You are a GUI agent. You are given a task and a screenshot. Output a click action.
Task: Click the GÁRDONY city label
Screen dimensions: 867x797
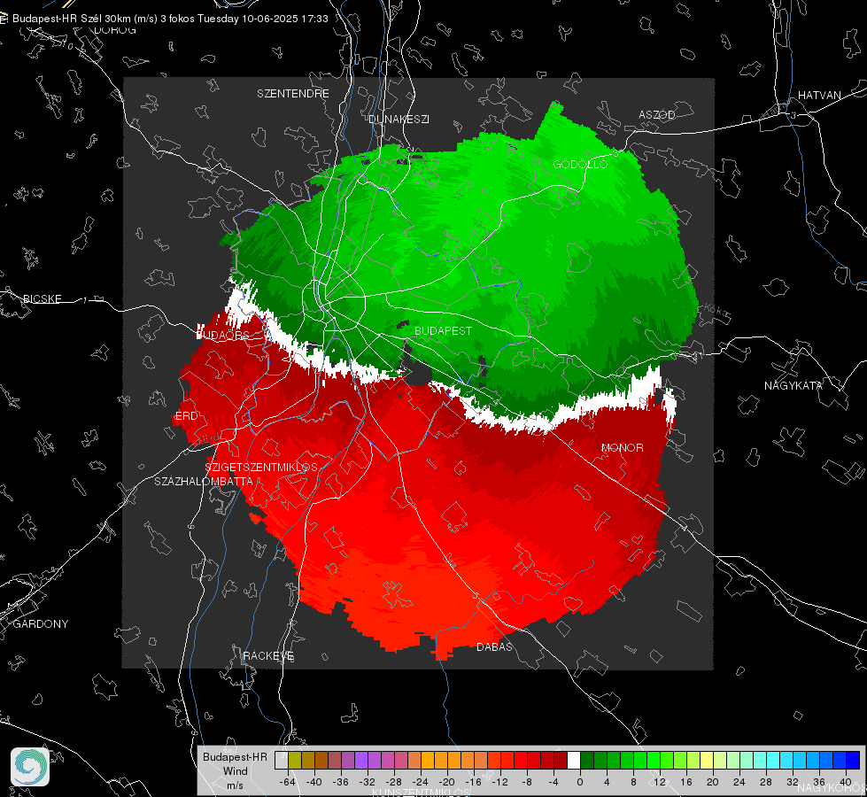click(41, 623)
